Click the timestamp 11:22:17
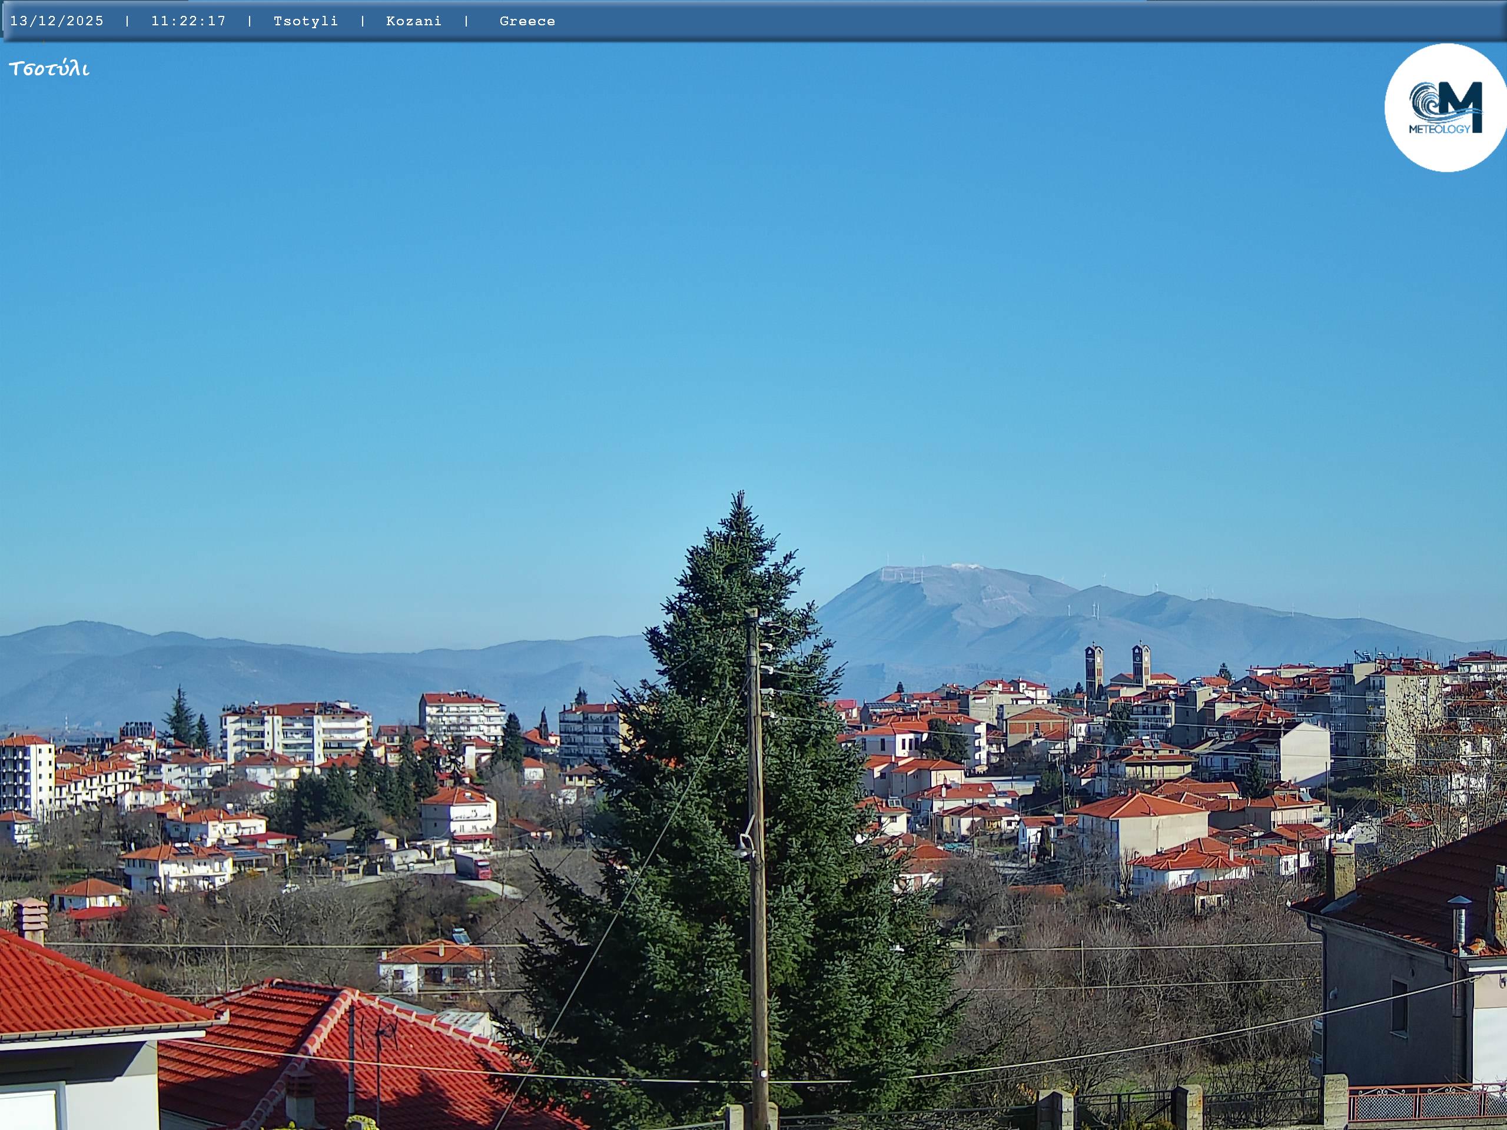 click(x=188, y=21)
